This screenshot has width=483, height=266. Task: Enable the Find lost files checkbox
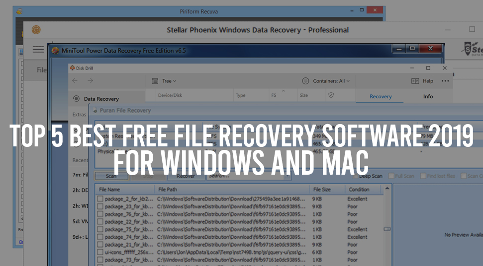[423, 176]
